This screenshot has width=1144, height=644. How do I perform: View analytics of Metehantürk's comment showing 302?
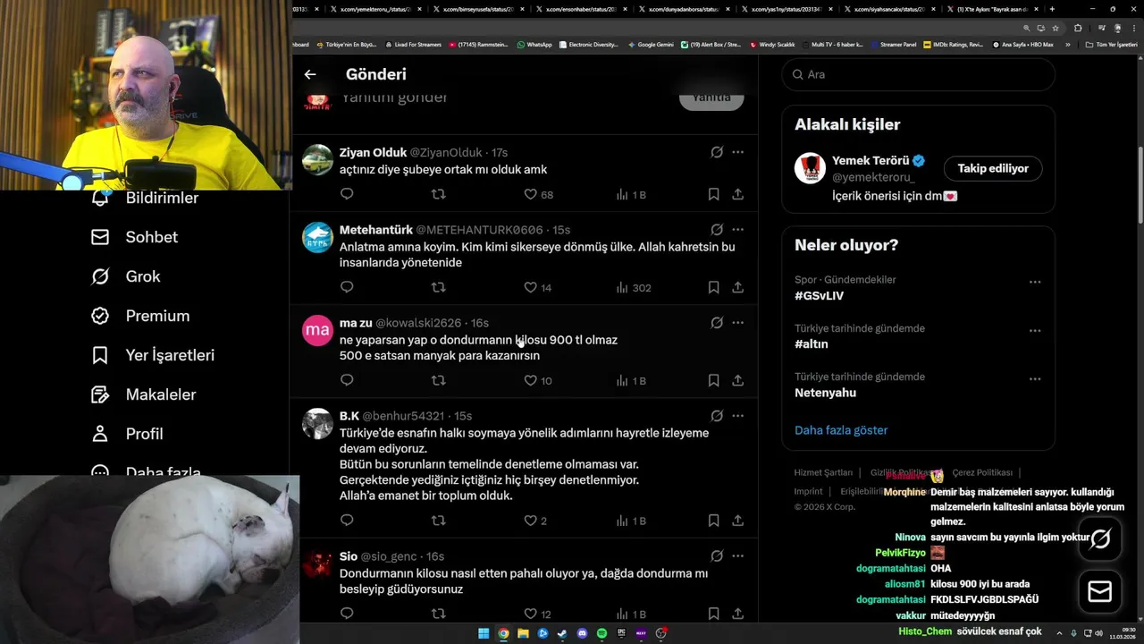coord(634,287)
